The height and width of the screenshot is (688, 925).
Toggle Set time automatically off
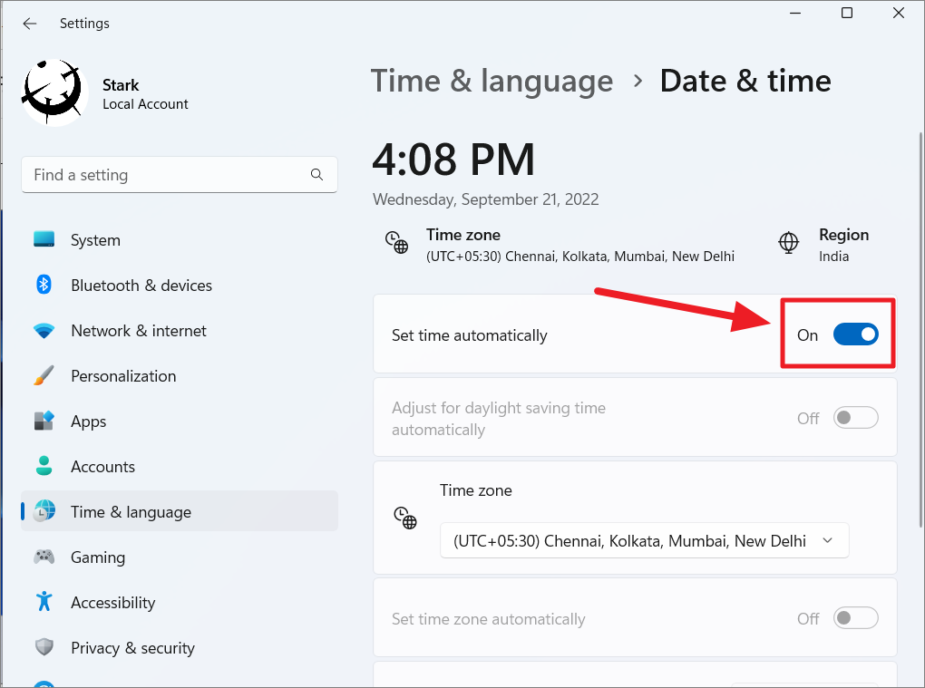[x=855, y=334]
